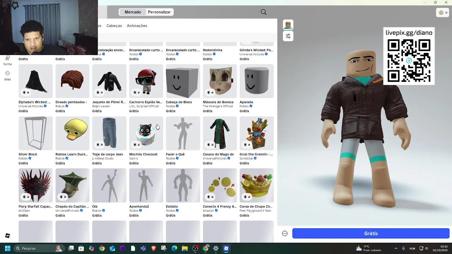Open the Amazon creator link

point(208,211)
